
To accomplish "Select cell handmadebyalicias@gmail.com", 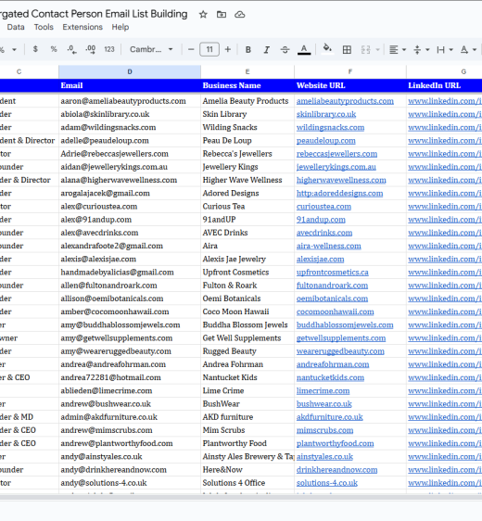I will coord(130,273).
